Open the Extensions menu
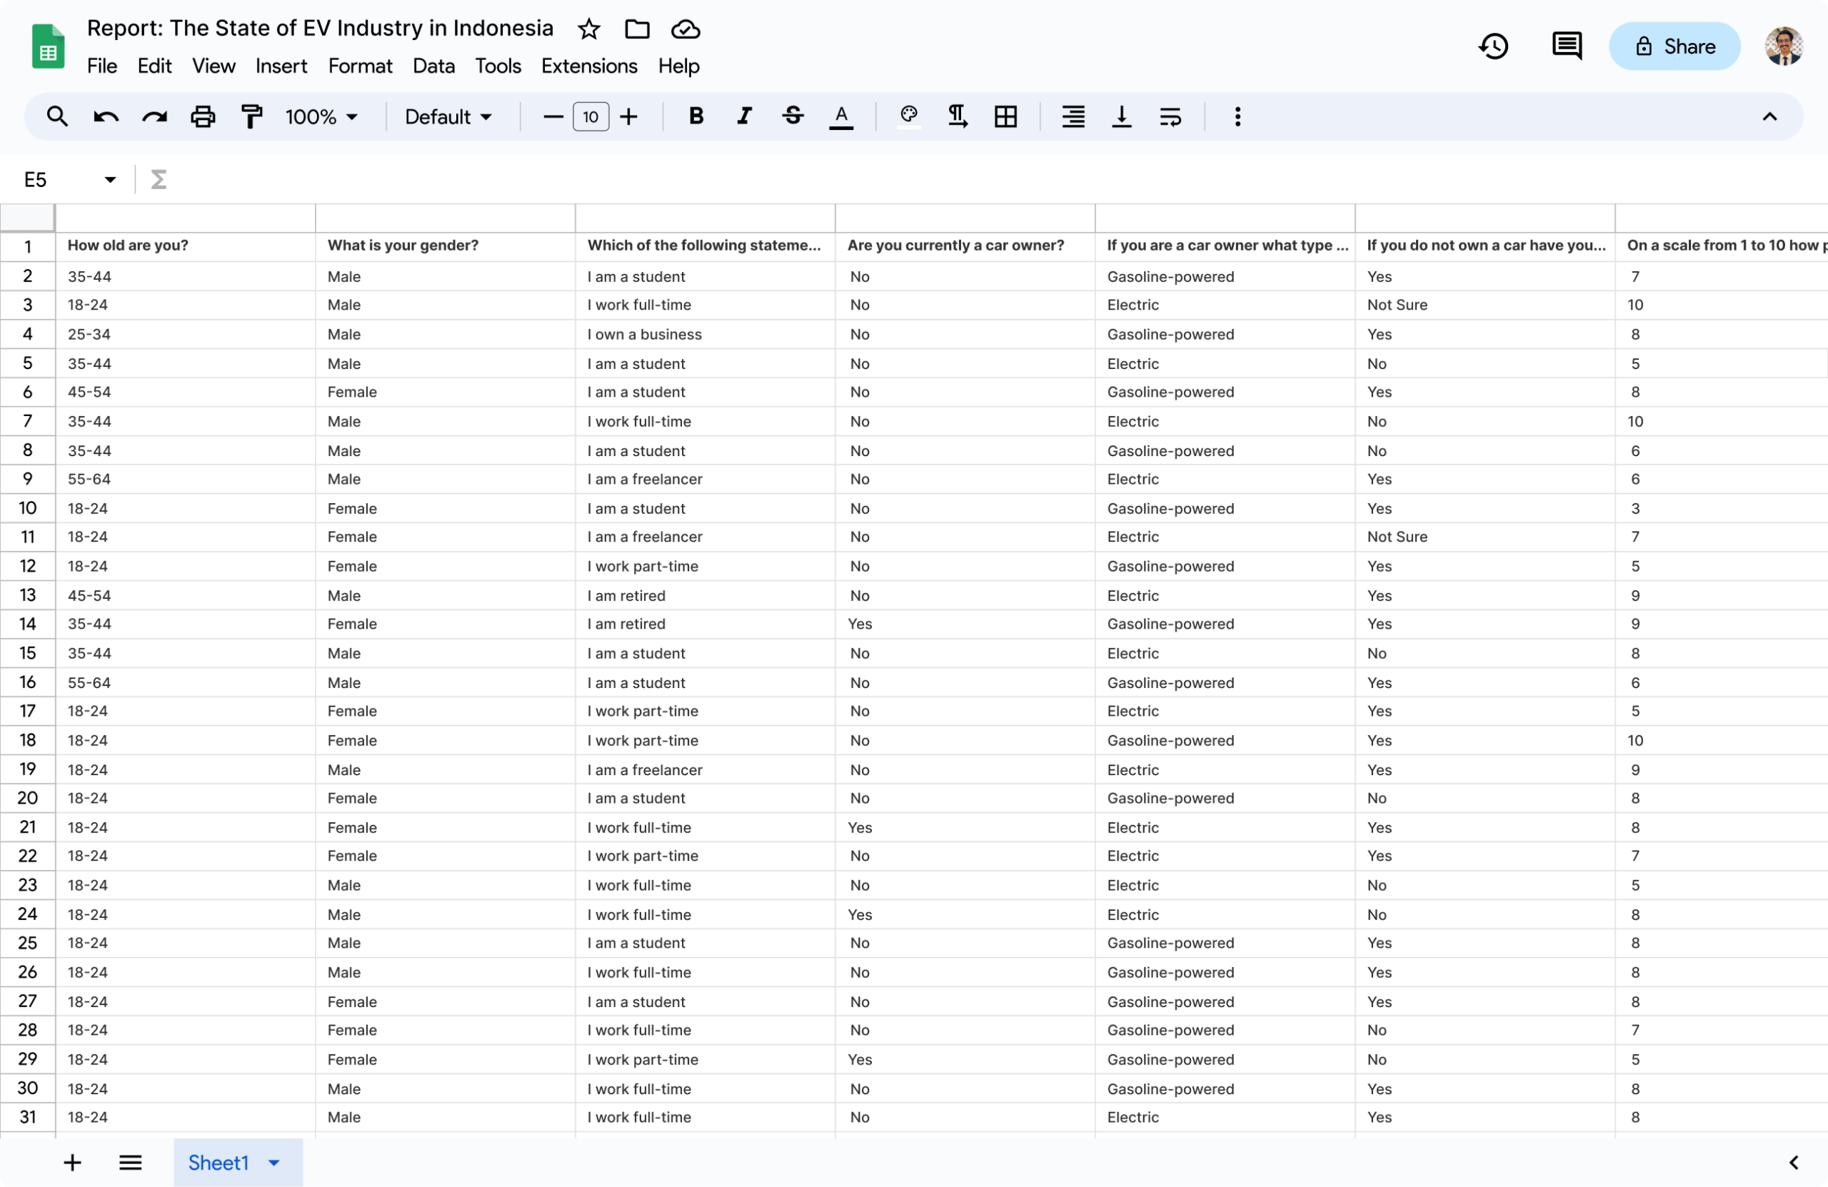The width and height of the screenshot is (1828, 1187). [x=589, y=66]
